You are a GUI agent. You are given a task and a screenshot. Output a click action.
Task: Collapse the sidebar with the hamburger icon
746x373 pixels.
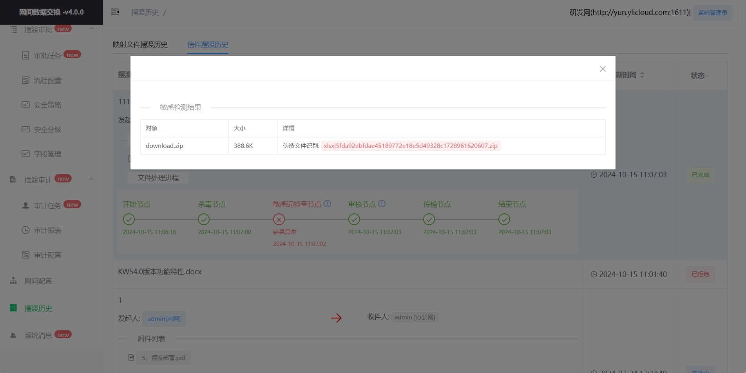click(115, 12)
